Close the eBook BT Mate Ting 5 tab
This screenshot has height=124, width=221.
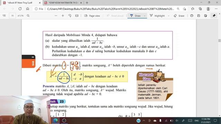(x=40, y=3)
